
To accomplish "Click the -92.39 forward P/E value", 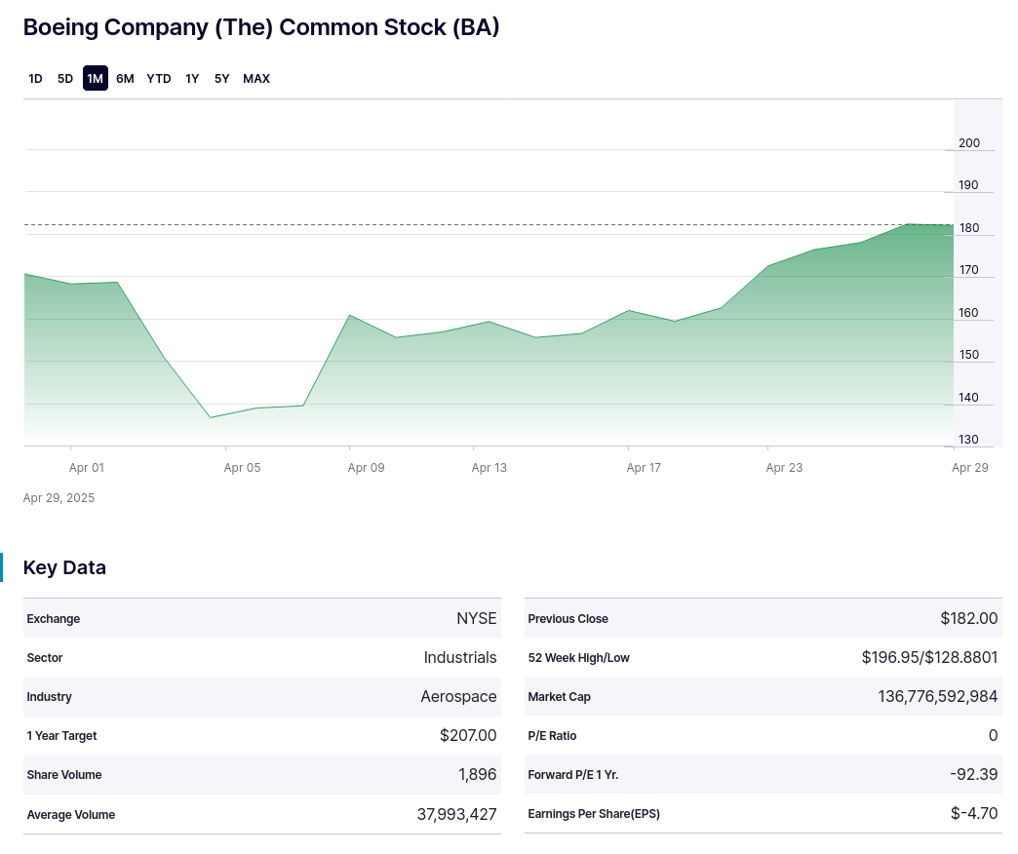I will tap(974, 774).
